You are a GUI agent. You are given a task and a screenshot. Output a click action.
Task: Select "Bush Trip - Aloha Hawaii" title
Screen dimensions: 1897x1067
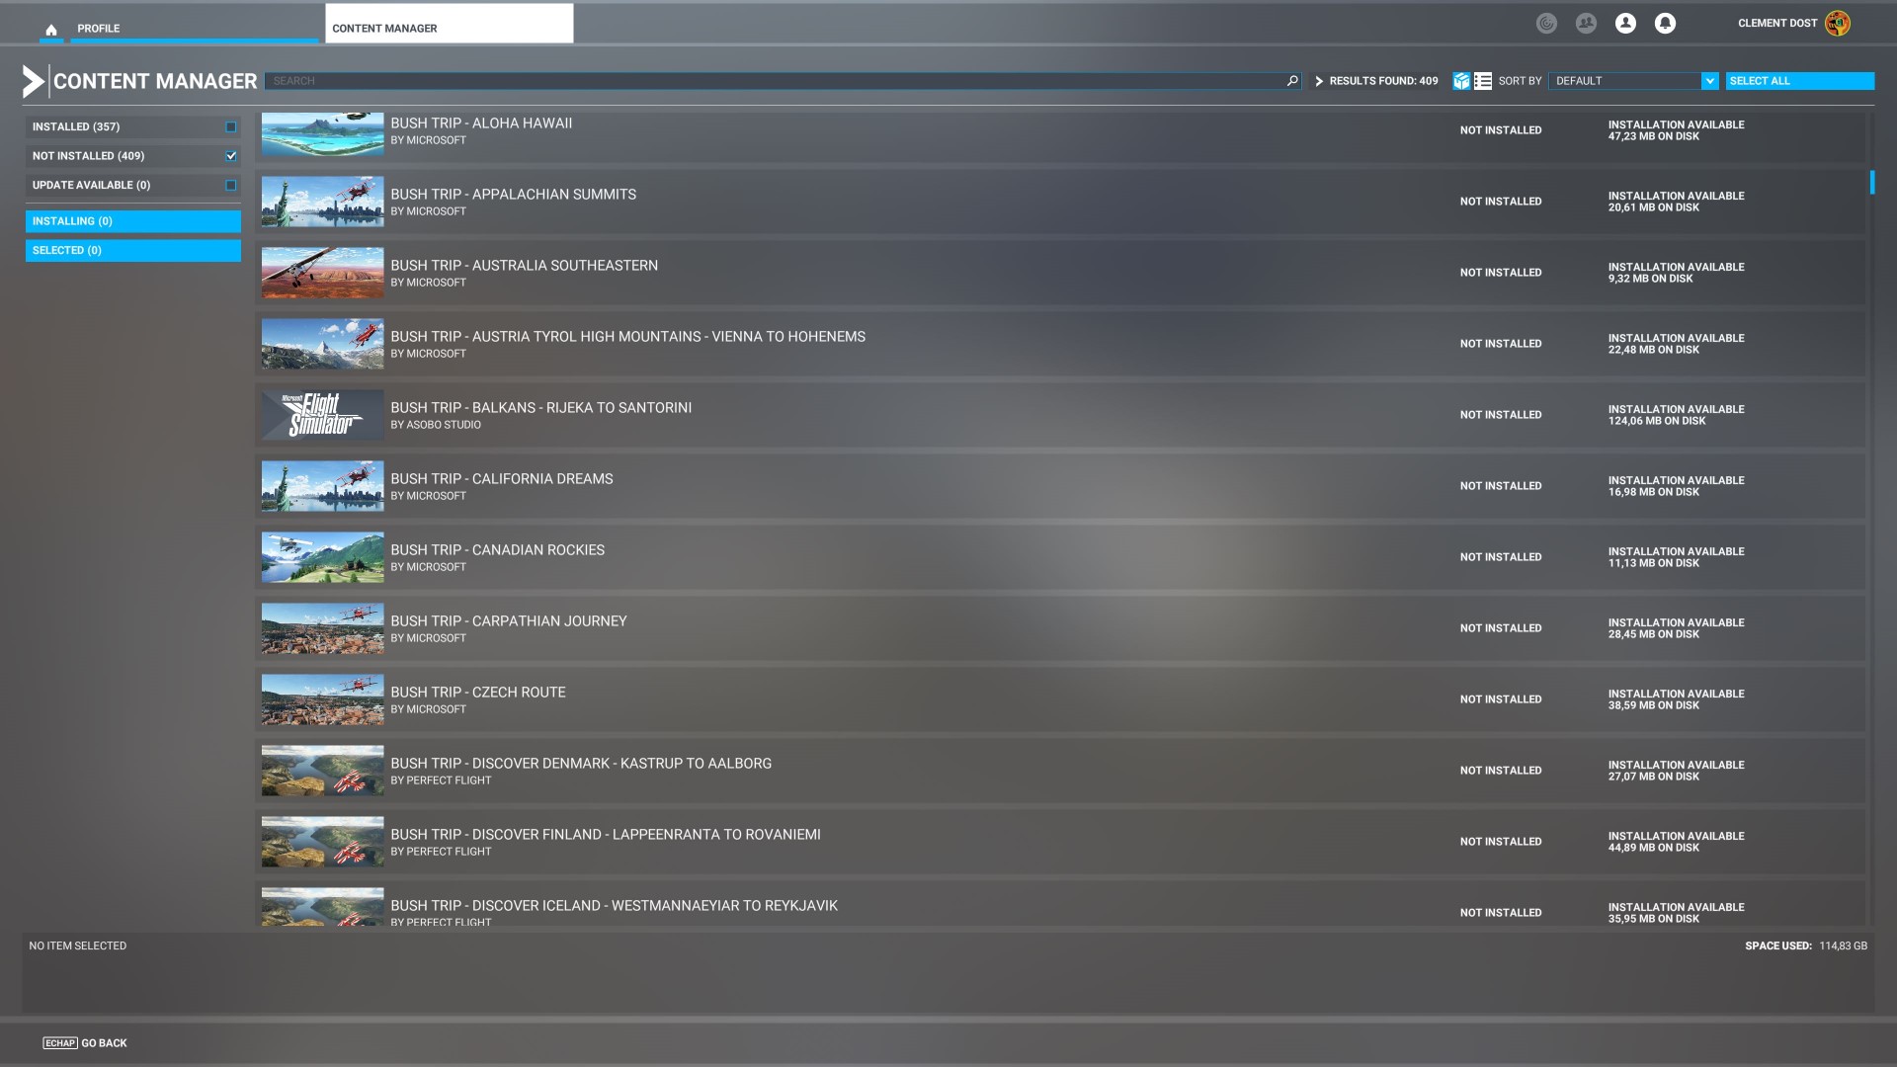(x=481, y=123)
